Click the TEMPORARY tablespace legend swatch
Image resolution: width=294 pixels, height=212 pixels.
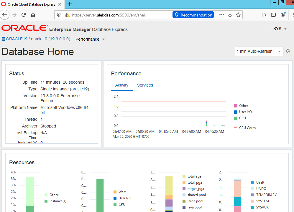[252, 195]
